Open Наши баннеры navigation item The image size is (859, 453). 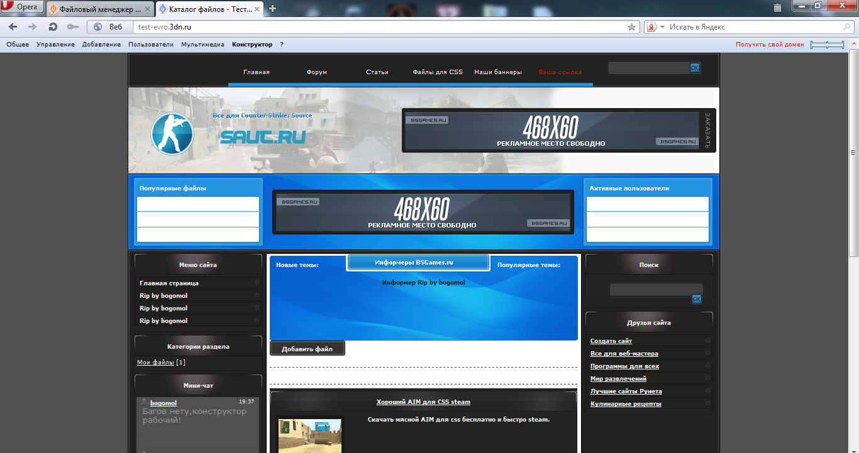click(498, 72)
